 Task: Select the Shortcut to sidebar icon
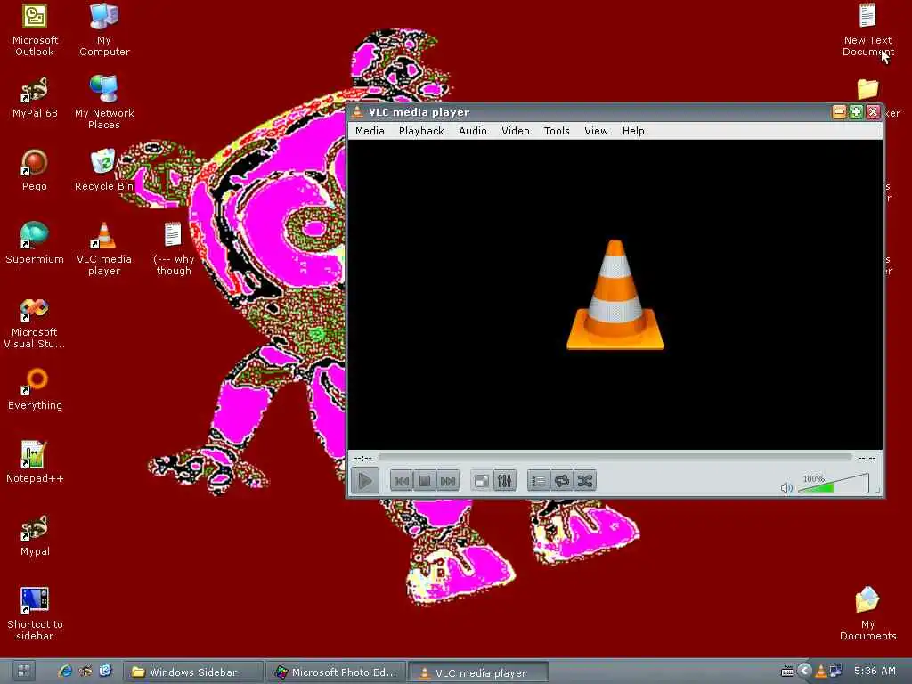tap(35, 615)
